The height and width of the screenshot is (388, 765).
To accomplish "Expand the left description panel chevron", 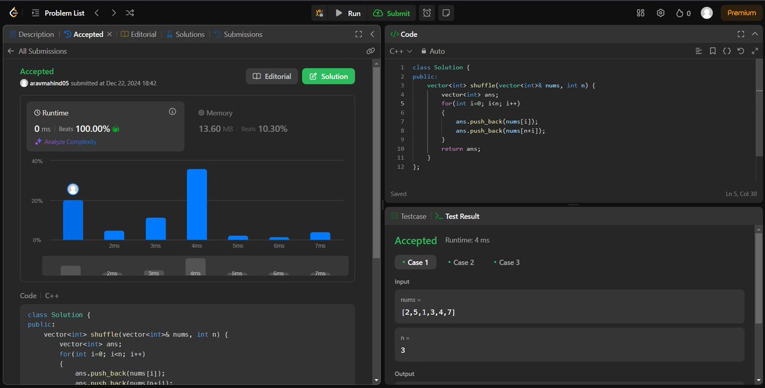I will pos(372,34).
